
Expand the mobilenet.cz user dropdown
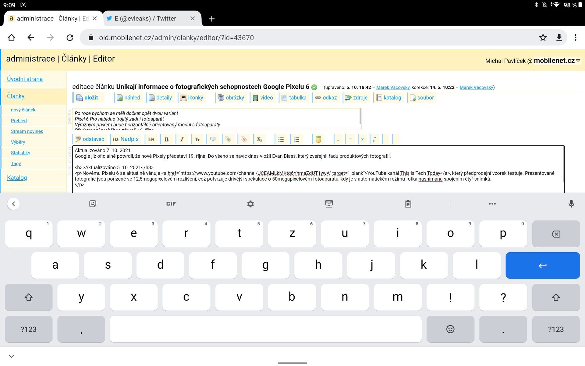tap(578, 61)
